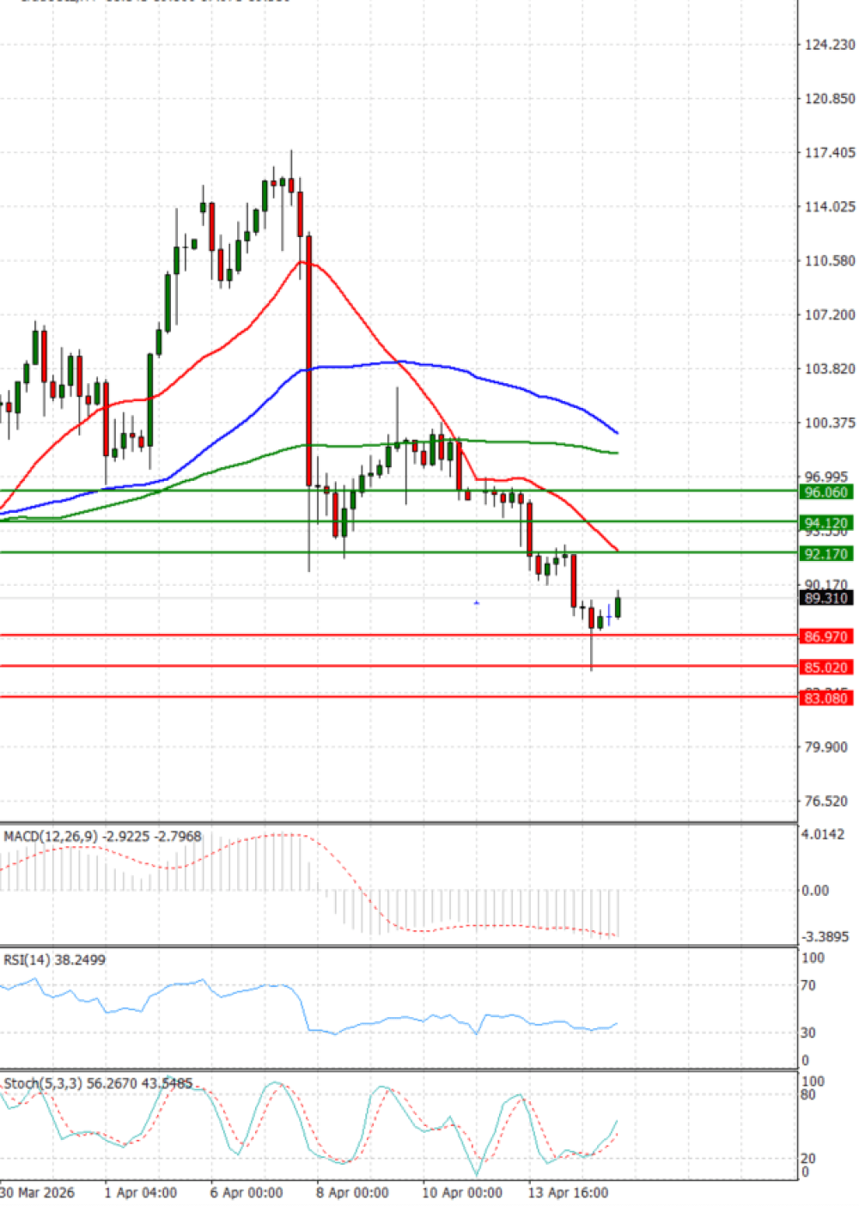Click the end of the blue moving average line
Viewport: 859px width, 1206px height.
tap(617, 432)
